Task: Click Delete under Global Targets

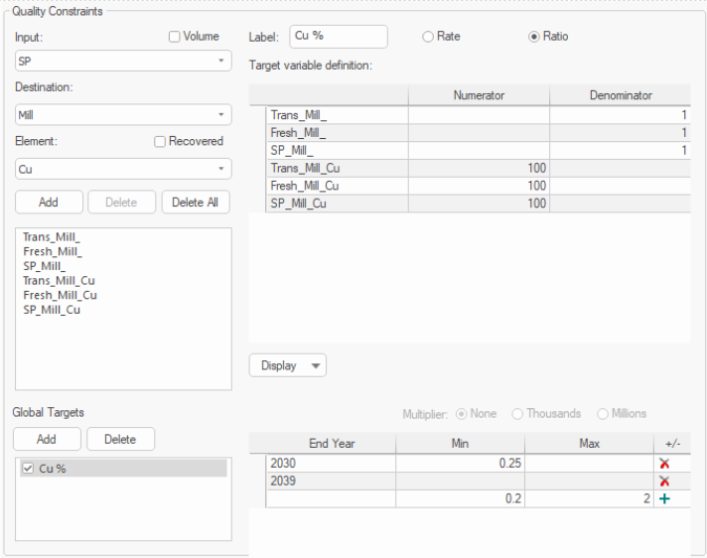Action: click(120, 439)
